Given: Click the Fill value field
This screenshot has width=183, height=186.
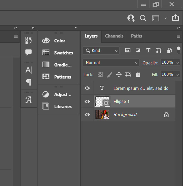Looking at the screenshot, I should [x=167, y=74].
